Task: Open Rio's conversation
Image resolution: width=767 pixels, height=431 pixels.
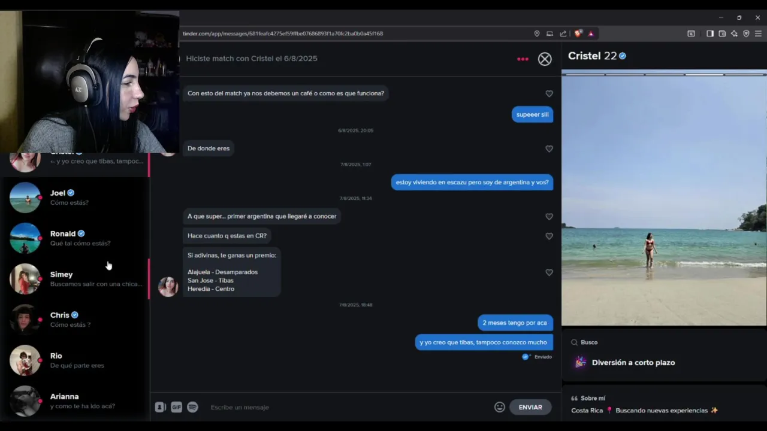Action: tap(75, 360)
